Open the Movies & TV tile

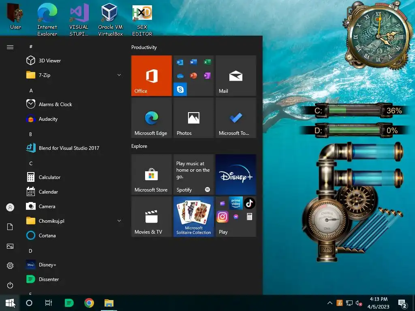coord(152,217)
